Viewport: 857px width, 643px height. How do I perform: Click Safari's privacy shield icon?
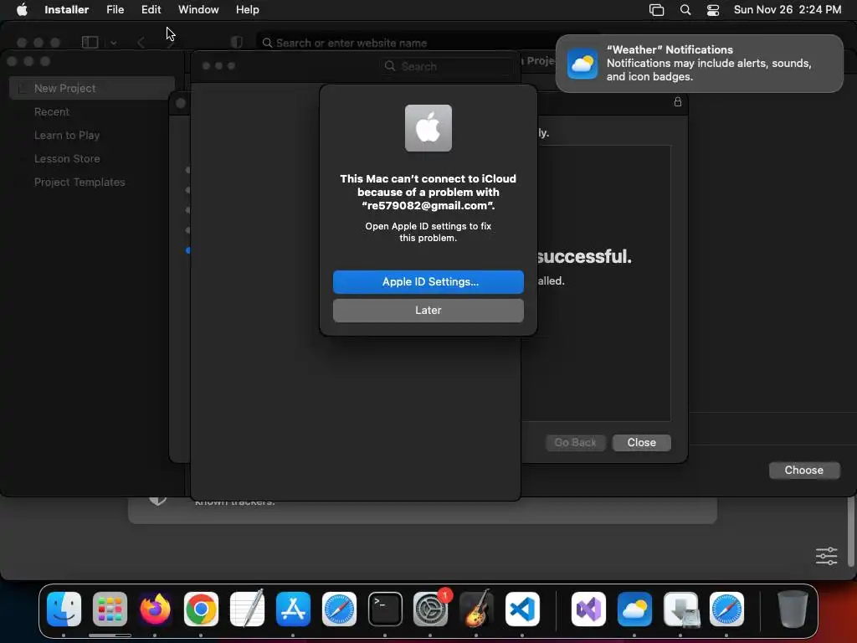(x=237, y=43)
